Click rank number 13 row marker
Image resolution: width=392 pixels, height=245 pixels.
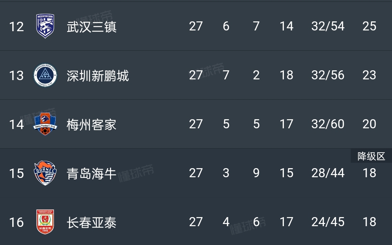coord(16,76)
